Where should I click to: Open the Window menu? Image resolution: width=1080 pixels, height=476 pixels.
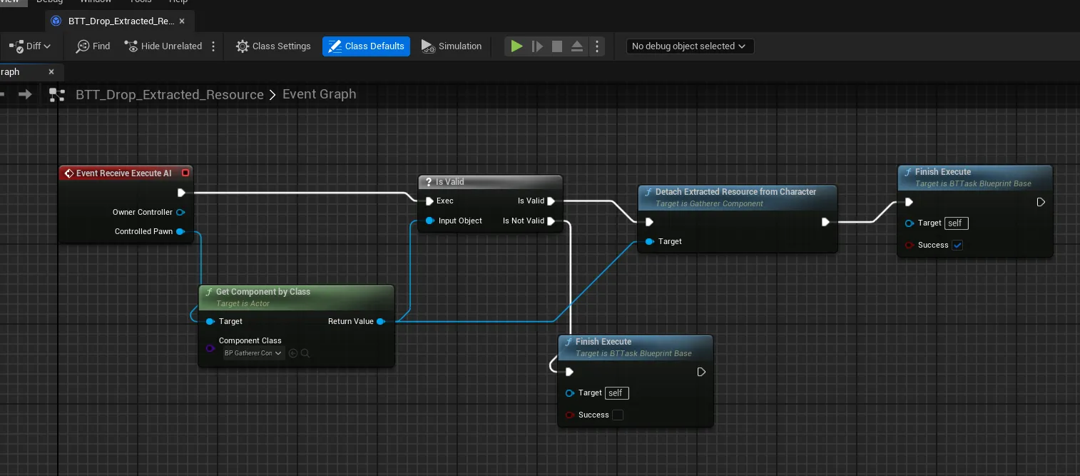pos(96,2)
